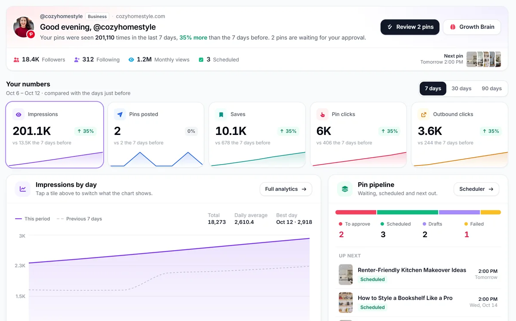
Task: Click the 1.2M Monthly views stat
Action: (x=159, y=60)
